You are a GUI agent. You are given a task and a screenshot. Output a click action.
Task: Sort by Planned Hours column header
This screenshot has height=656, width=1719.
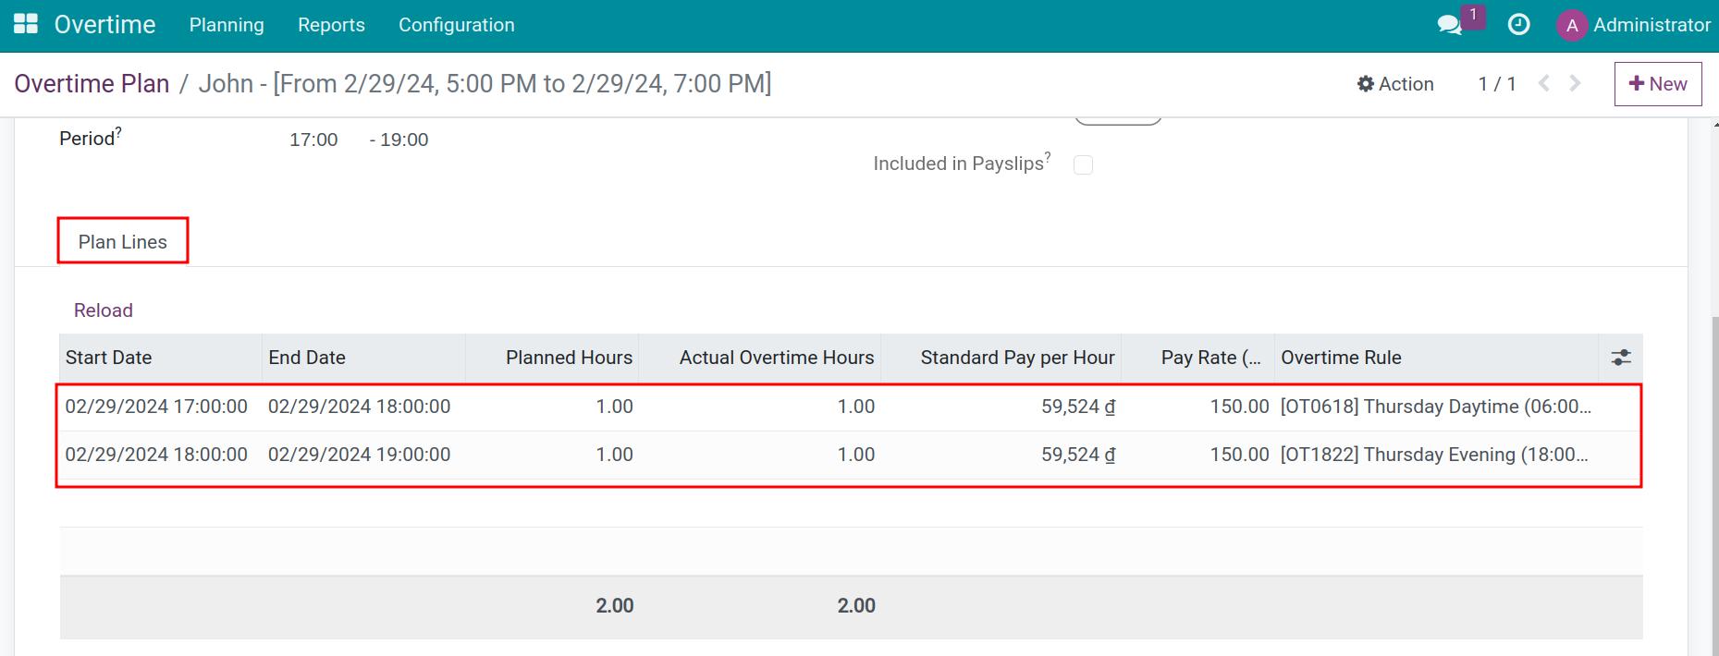tap(569, 358)
